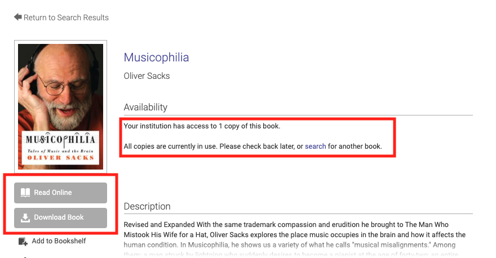Screen dimensions: 496x258
Task: Open the Musicophilia book cover thumbnail
Action: 61,105
